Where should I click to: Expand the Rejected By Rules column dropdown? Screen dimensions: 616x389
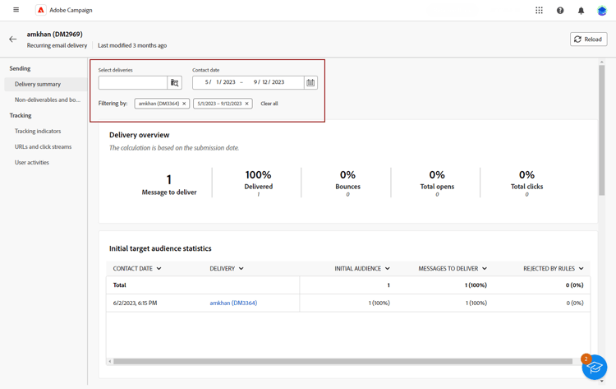(x=581, y=268)
